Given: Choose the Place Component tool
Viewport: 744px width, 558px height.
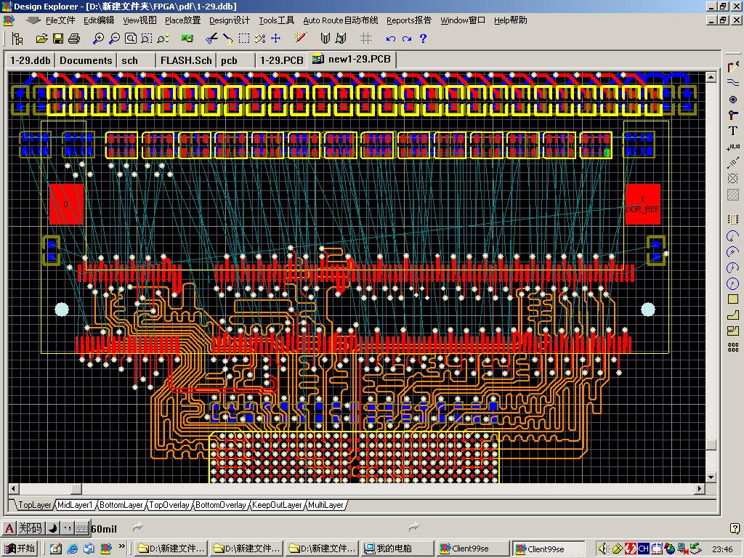Looking at the screenshot, I should click(x=733, y=219).
